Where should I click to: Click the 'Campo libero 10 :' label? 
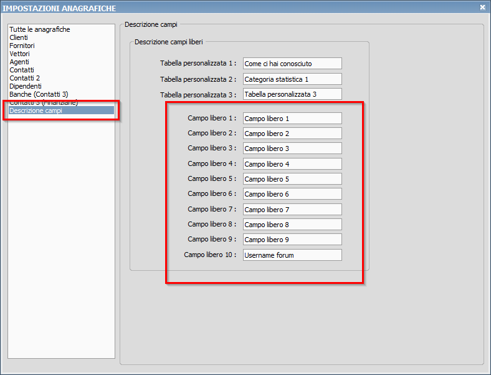(x=210, y=255)
